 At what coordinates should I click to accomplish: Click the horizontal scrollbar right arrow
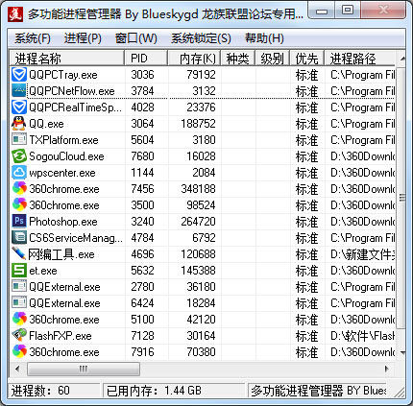tap(386, 369)
